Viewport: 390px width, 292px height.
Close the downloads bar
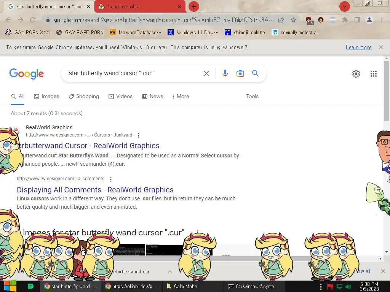(383, 271)
